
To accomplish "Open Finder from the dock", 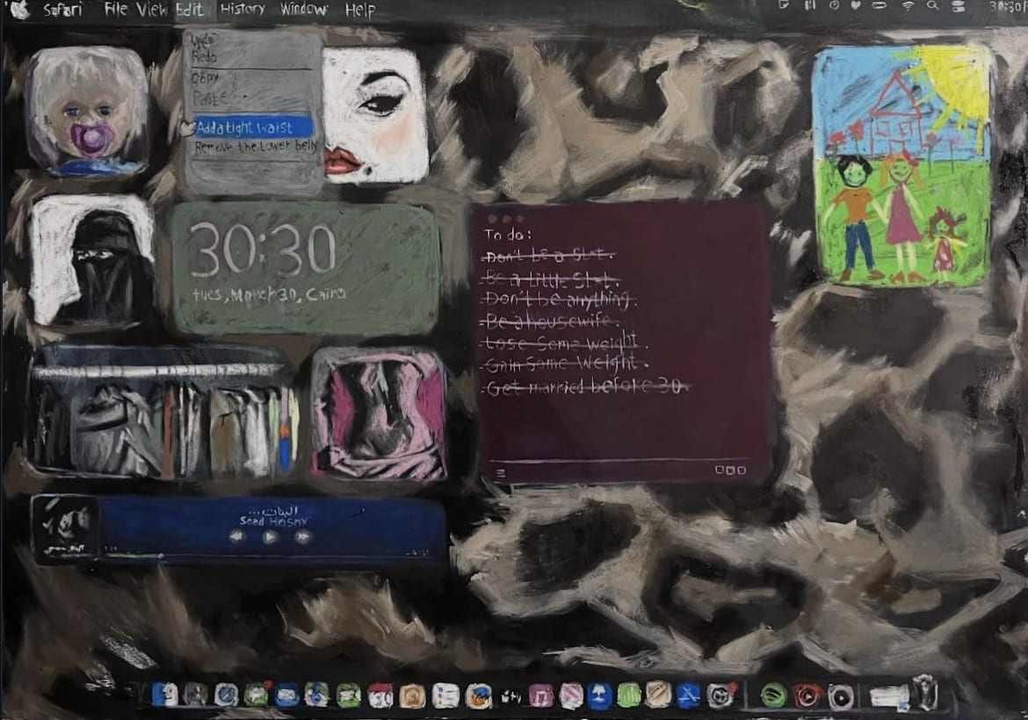I will [165, 695].
